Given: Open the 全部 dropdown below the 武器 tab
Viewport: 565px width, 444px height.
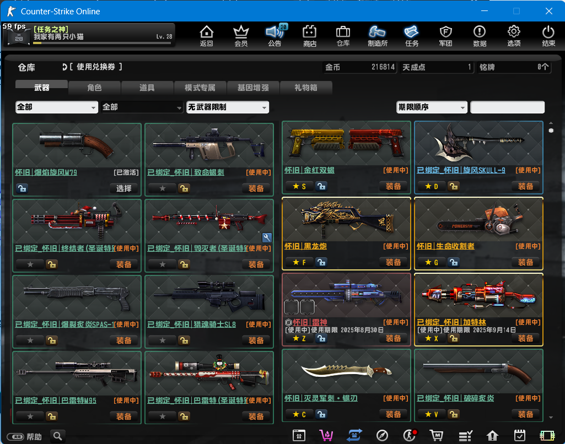Looking at the screenshot, I should pyautogui.click(x=57, y=107).
